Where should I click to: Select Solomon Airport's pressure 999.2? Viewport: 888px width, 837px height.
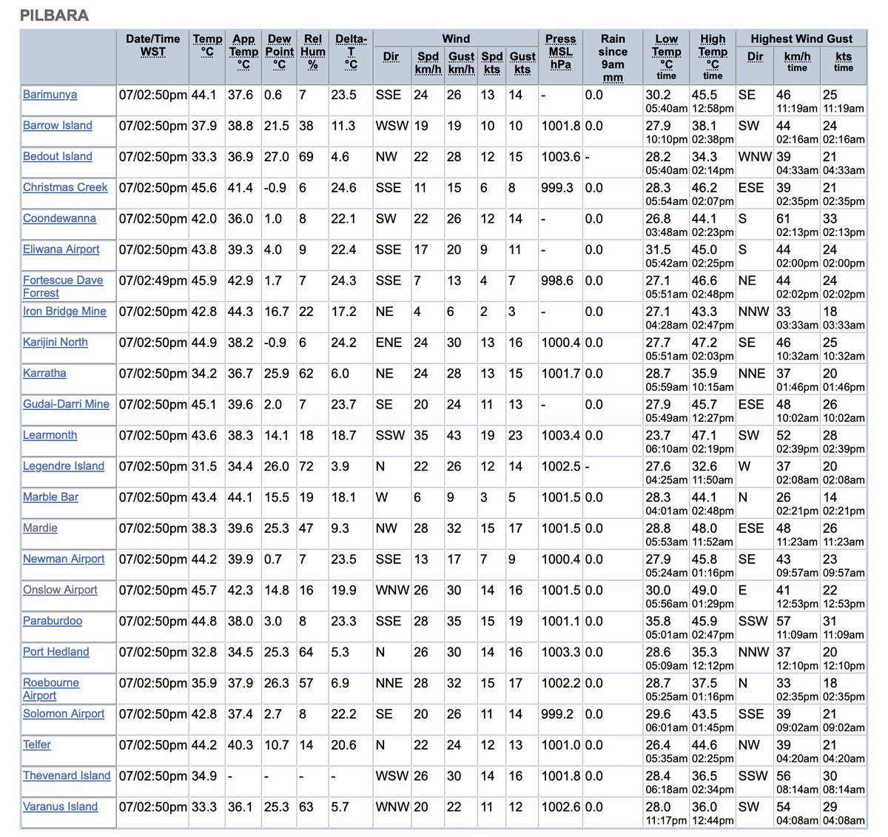(557, 714)
